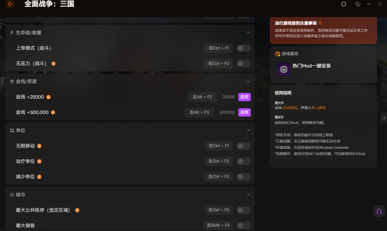
Task: Click the info icon next to 无限移动
Action: point(39,146)
